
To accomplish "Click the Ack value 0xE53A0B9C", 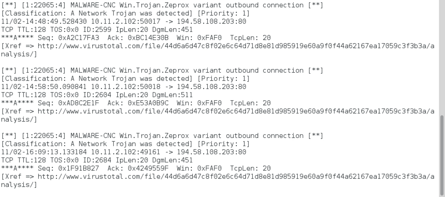I will pos(148,103).
